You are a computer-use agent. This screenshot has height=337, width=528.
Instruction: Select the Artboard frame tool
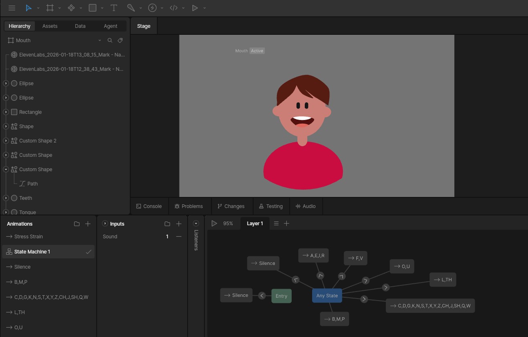pos(50,8)
